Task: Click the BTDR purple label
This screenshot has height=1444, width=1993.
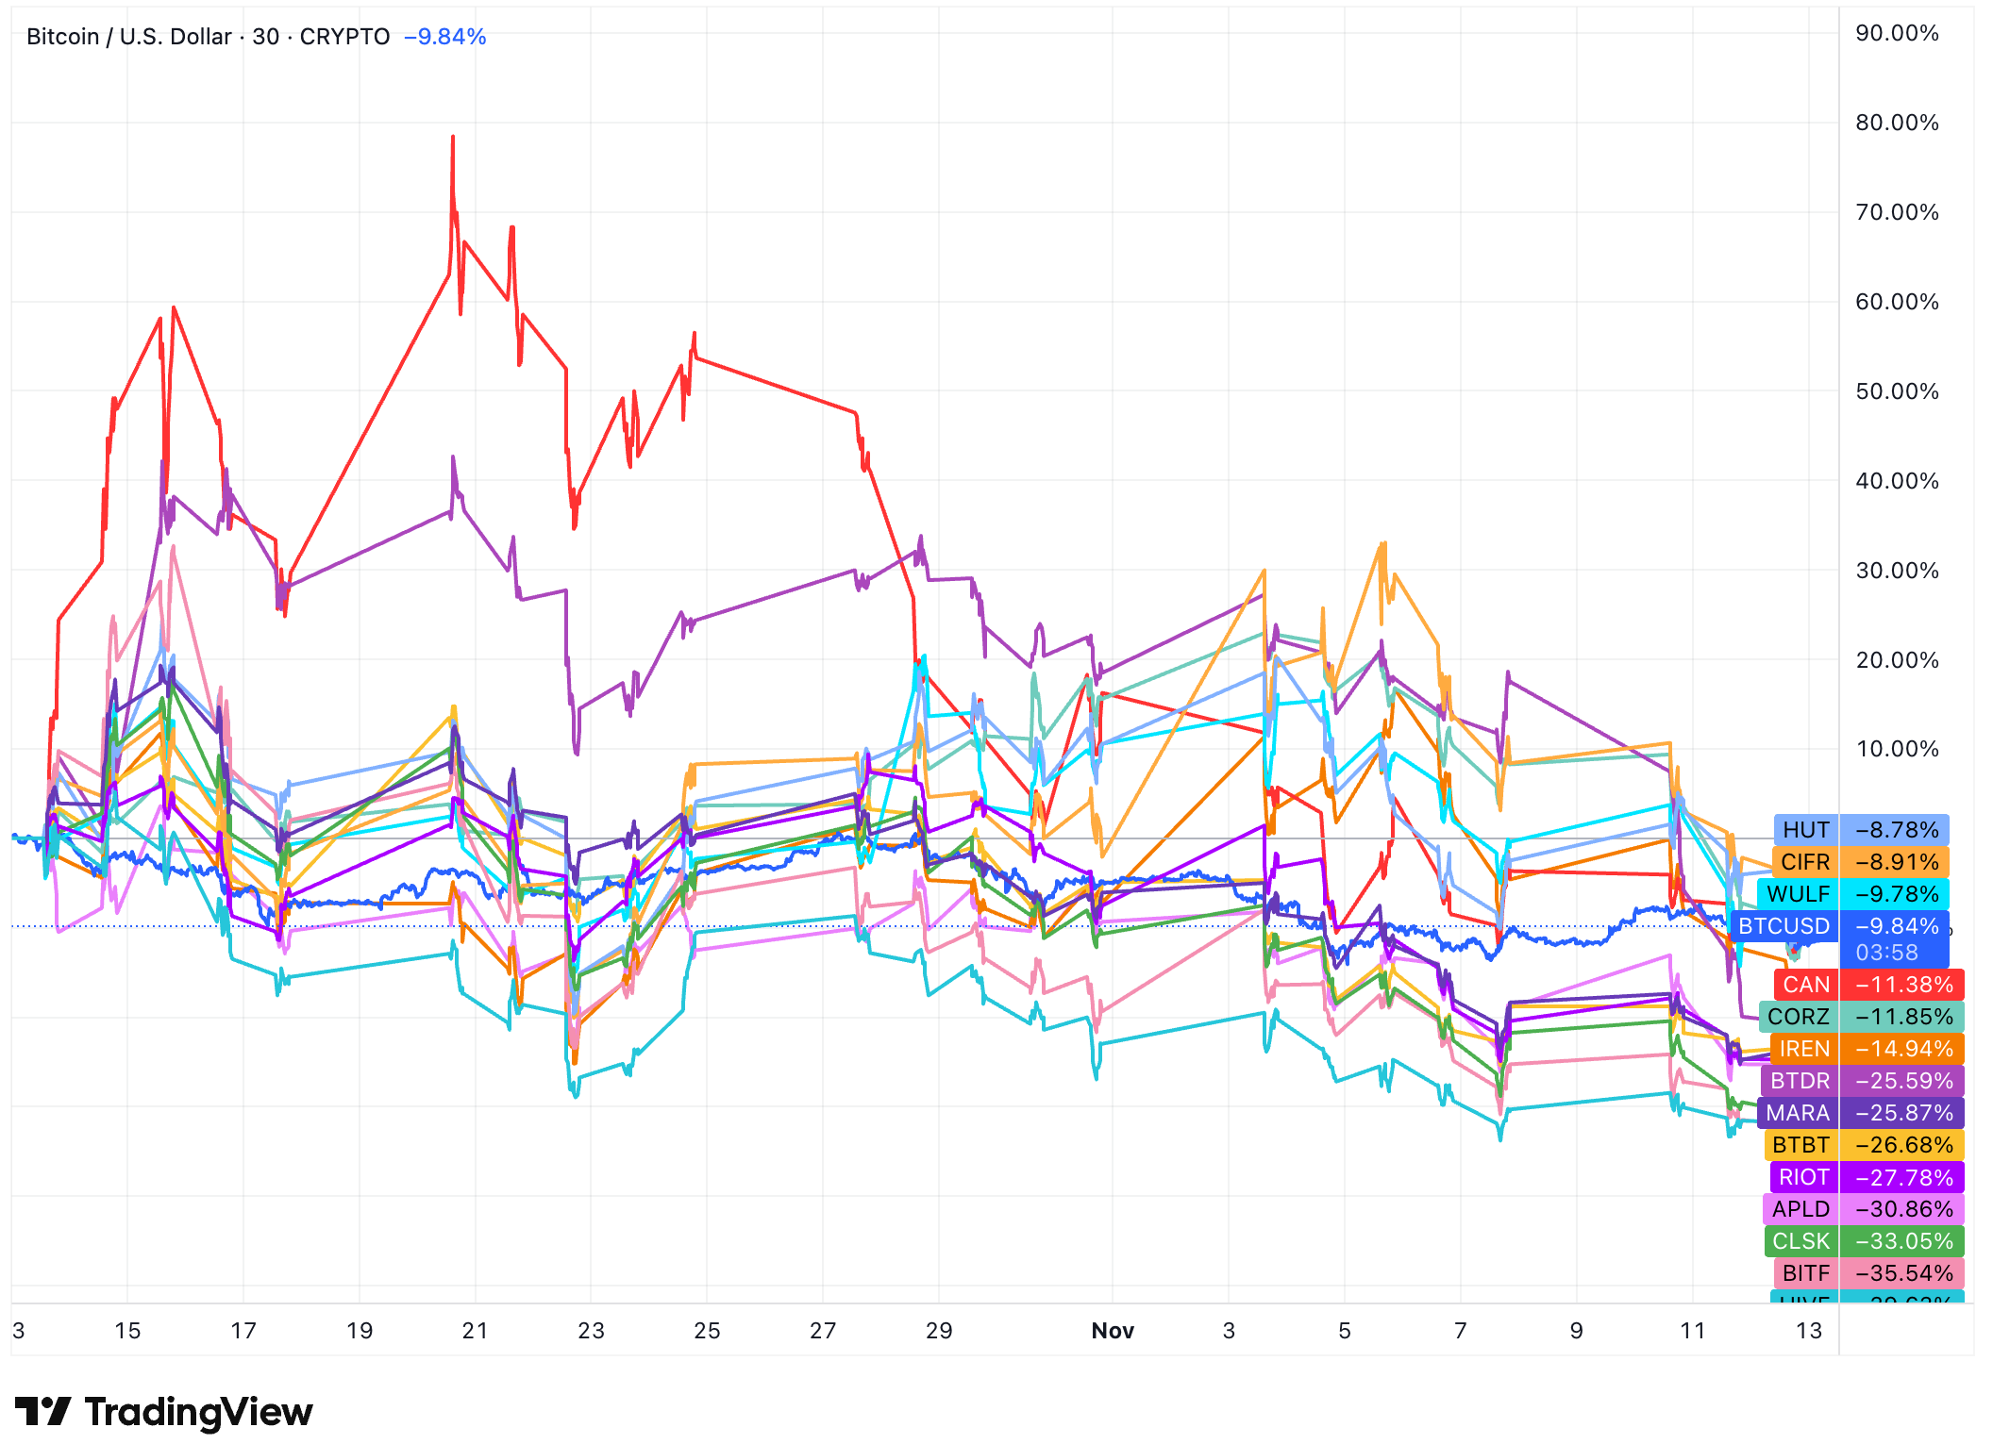Action: pyautogui.click(x=1799, y=1081)
